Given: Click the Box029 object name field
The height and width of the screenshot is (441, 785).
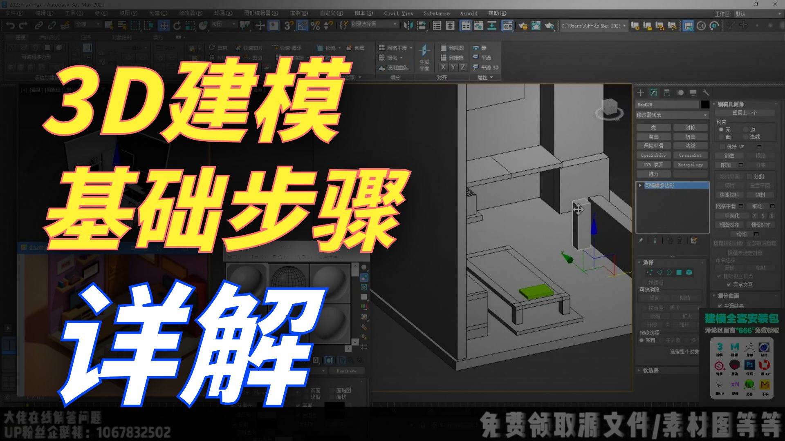Looking at the screenshot, I should 667,105.
